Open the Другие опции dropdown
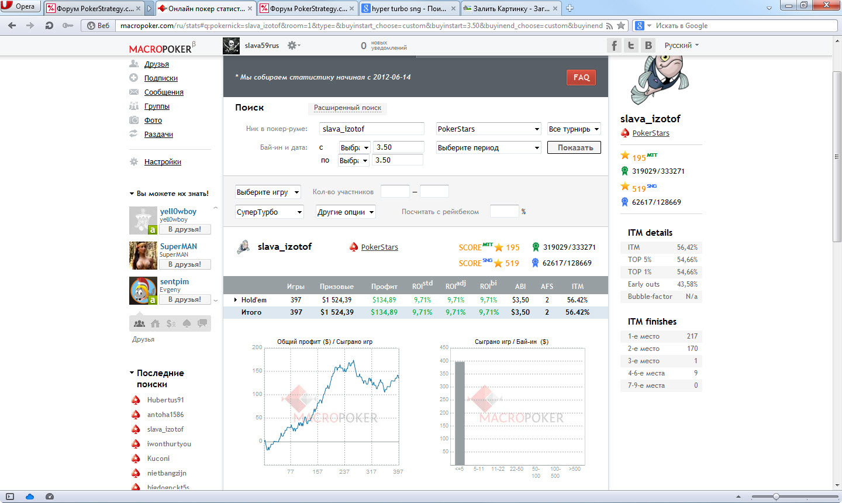The width and height of the screenshot is (842, 503). (346, 212)
